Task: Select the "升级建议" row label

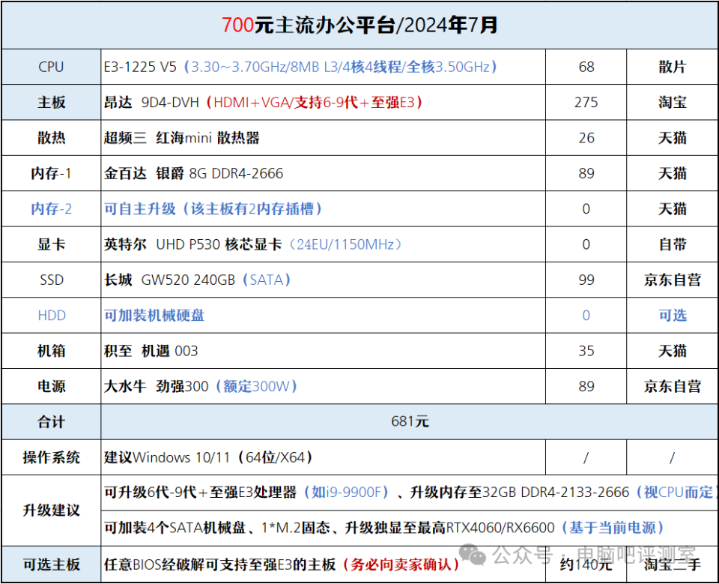Action: [x=51, y=510]
